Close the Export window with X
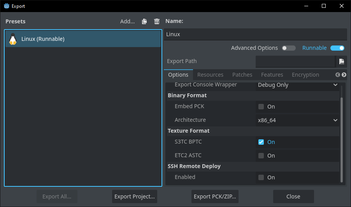Screen dimensions: 351x207 pos(342,6)
